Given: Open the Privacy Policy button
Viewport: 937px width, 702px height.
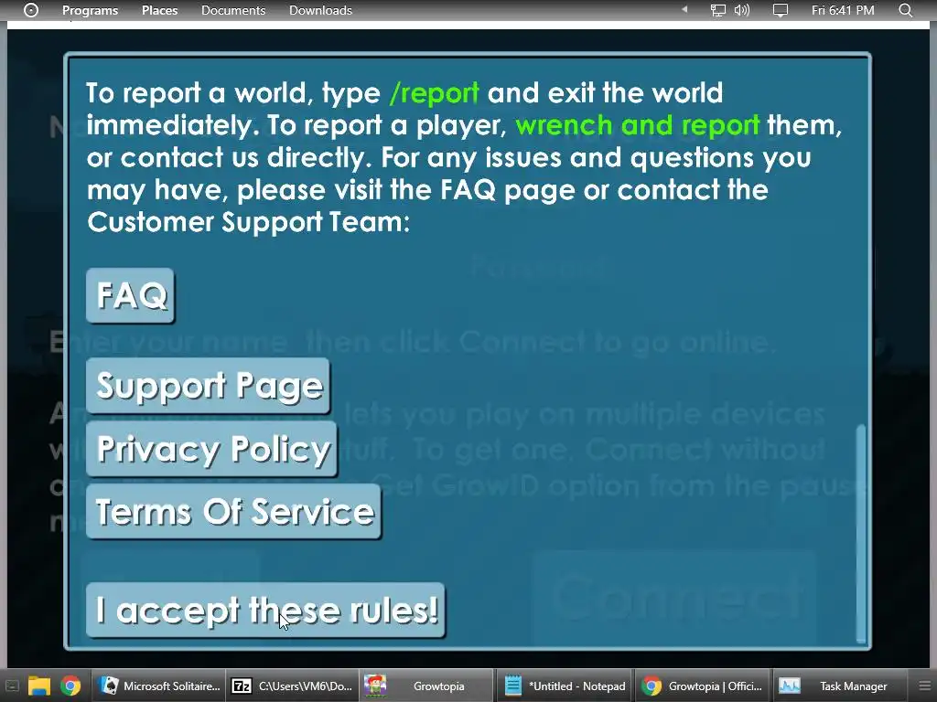Looking at the screenshot, I should [x=212, y=449].
